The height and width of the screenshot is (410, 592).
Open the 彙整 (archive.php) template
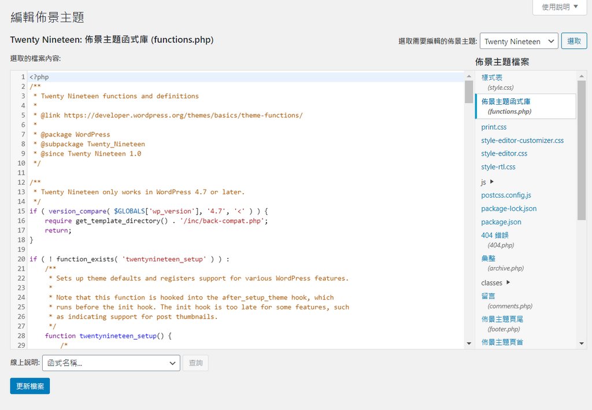pyautogui.click(x=489, y=258)
